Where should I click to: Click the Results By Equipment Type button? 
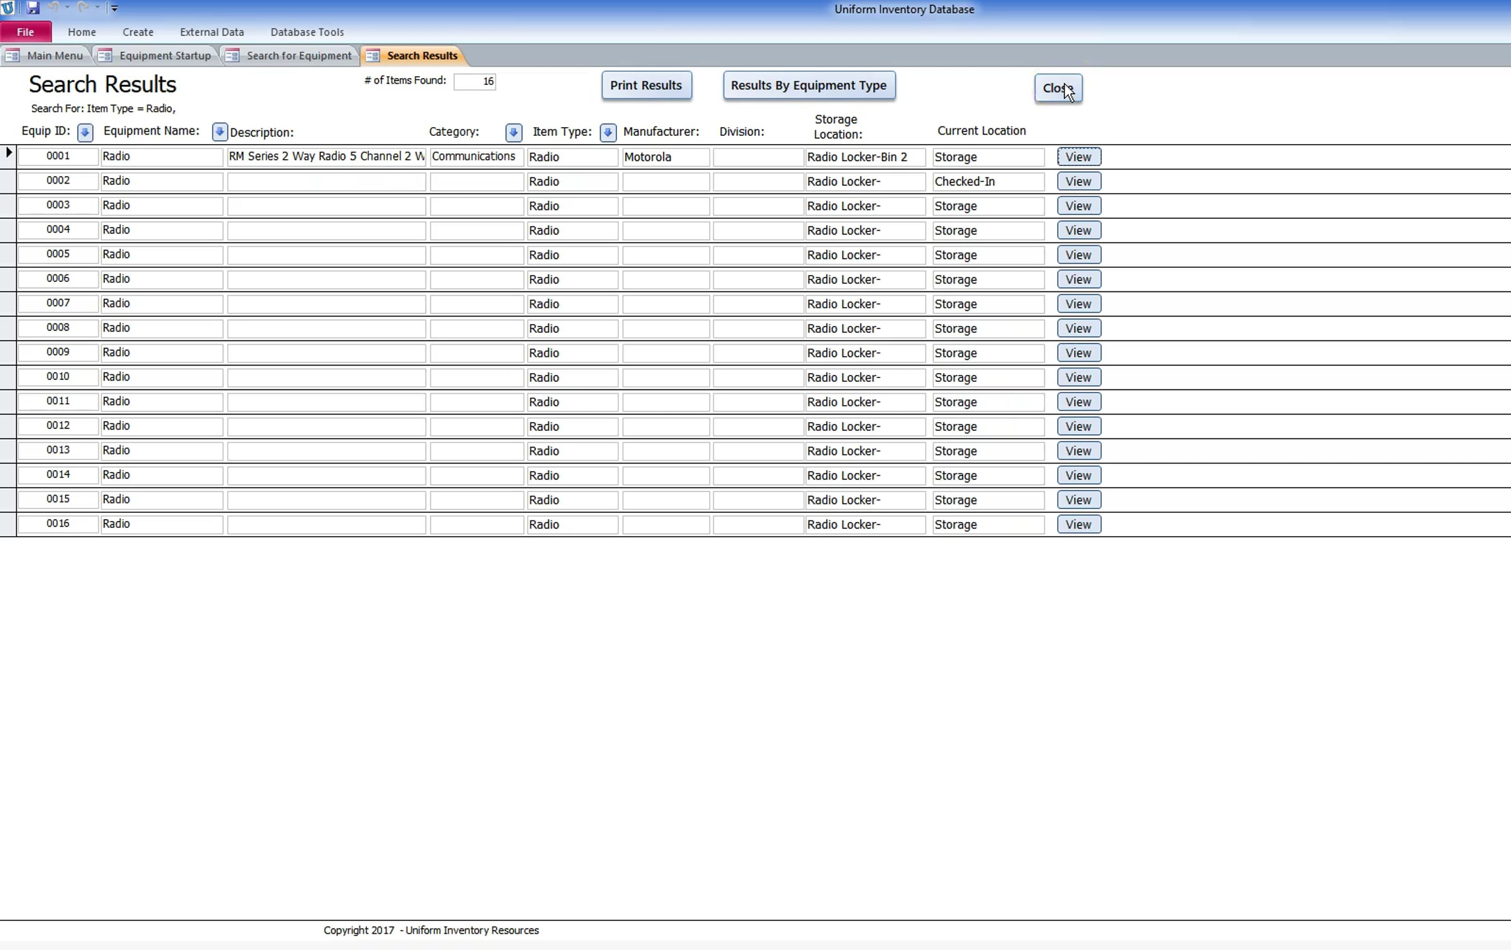click(809, 86)
